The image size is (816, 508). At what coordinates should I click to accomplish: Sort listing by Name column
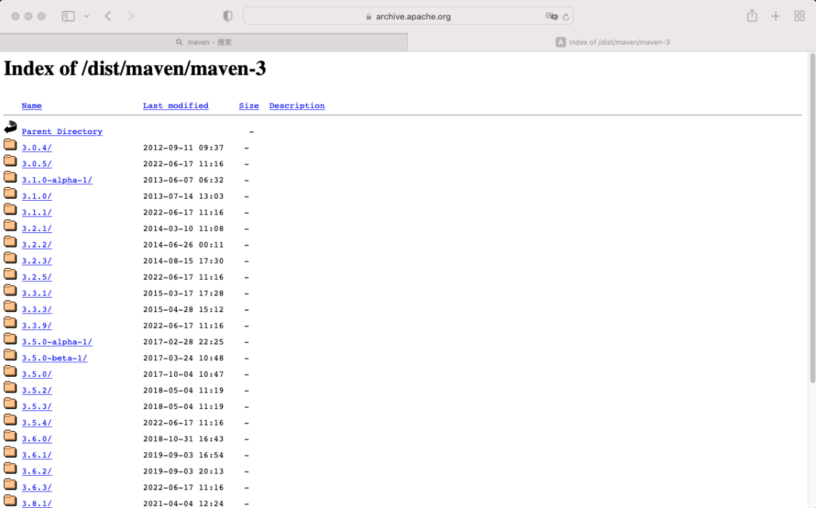(32, 106)
